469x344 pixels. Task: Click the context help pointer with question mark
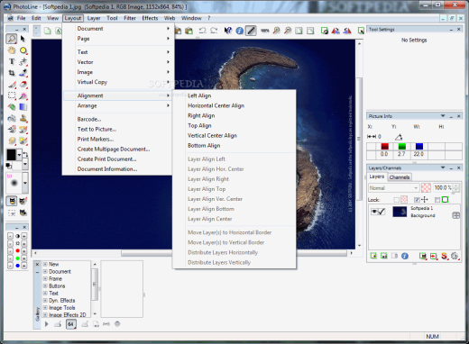click(228, 31)
